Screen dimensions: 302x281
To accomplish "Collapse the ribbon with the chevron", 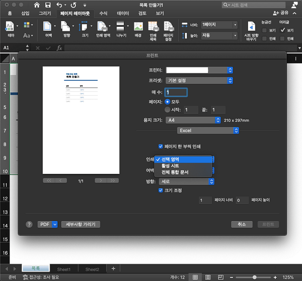I will tap(295, 13).
